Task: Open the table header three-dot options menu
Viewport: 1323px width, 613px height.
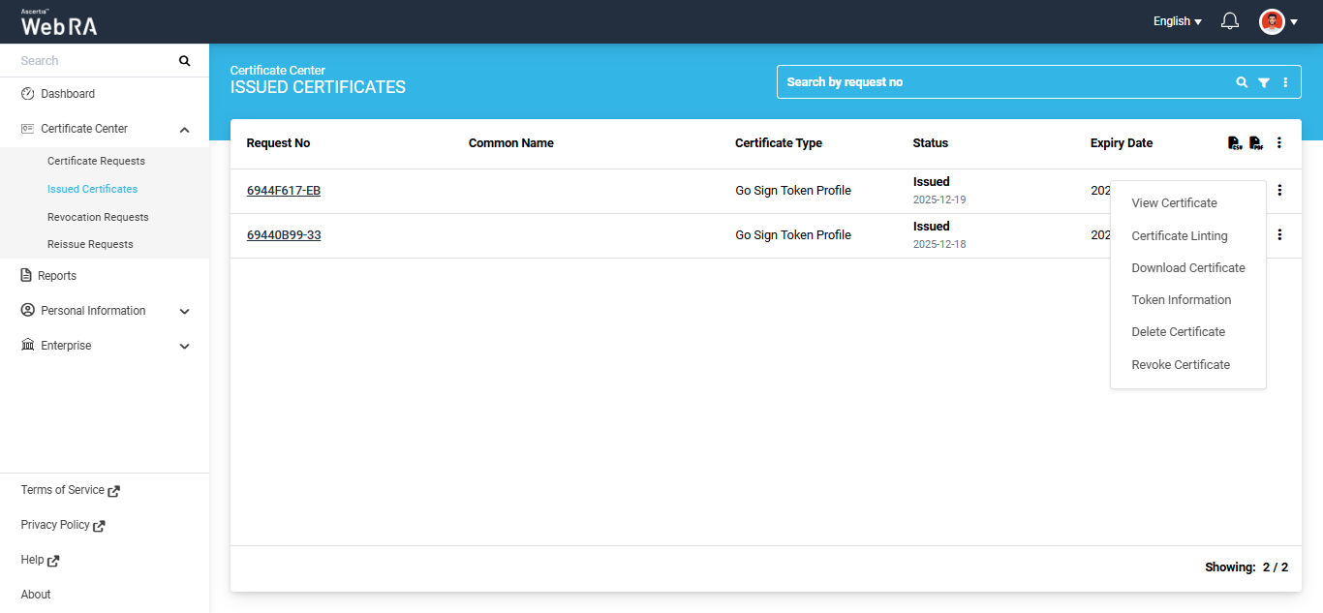Action: pyautogui.click(x=1279, y=143)
